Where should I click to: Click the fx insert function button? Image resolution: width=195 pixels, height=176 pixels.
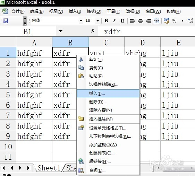click(x=93, y=31)
